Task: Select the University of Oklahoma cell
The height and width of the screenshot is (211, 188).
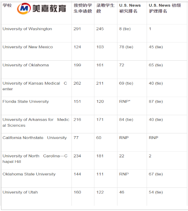Action: point(26,65)
